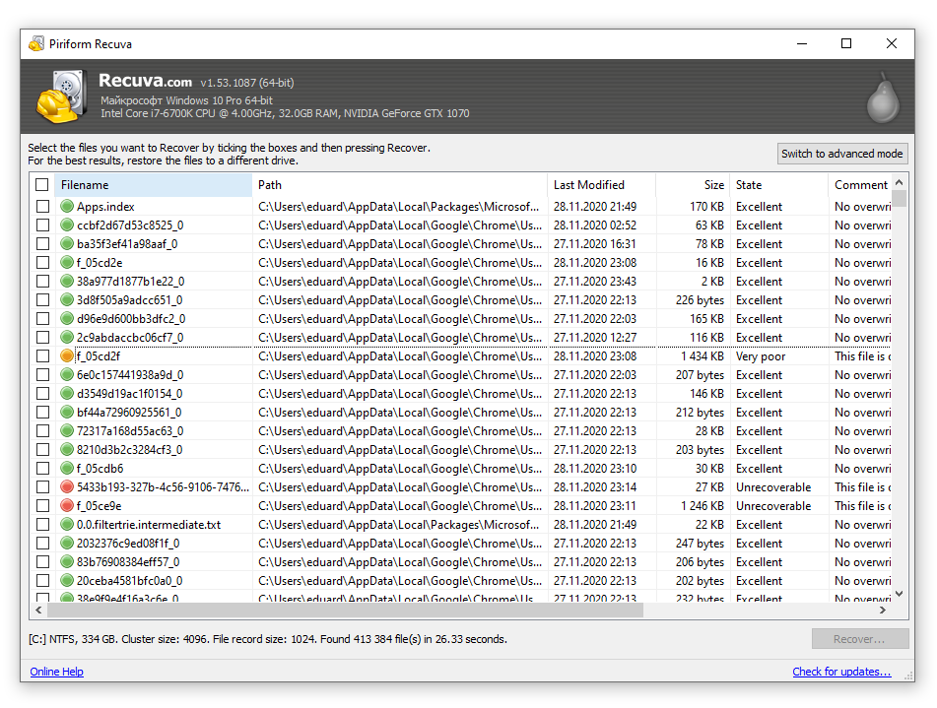The image size is (937, 708).
Task: Sort by Last Modified column header
Action: (601, 184)
